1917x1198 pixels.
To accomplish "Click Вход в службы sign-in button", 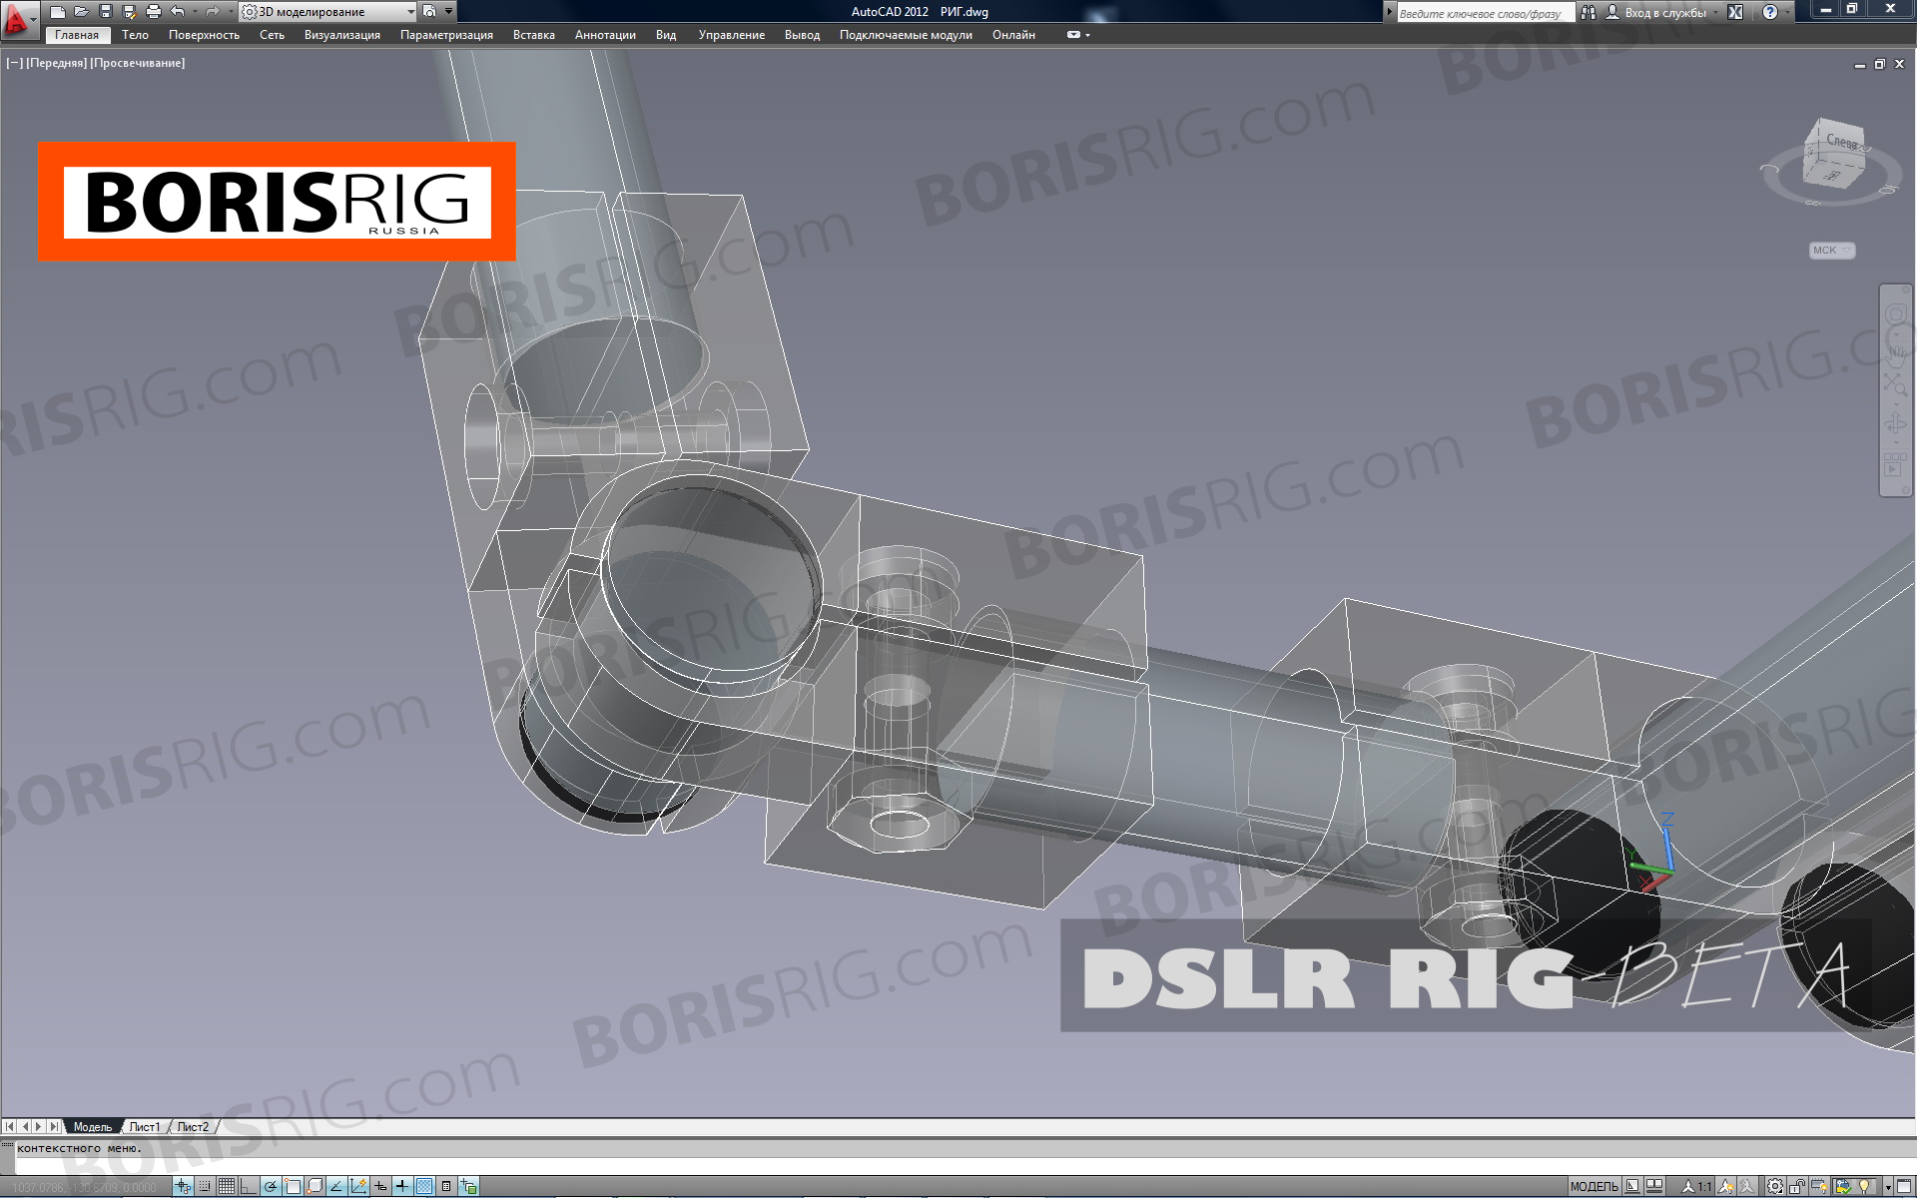I will click(x=1655, y=12).
